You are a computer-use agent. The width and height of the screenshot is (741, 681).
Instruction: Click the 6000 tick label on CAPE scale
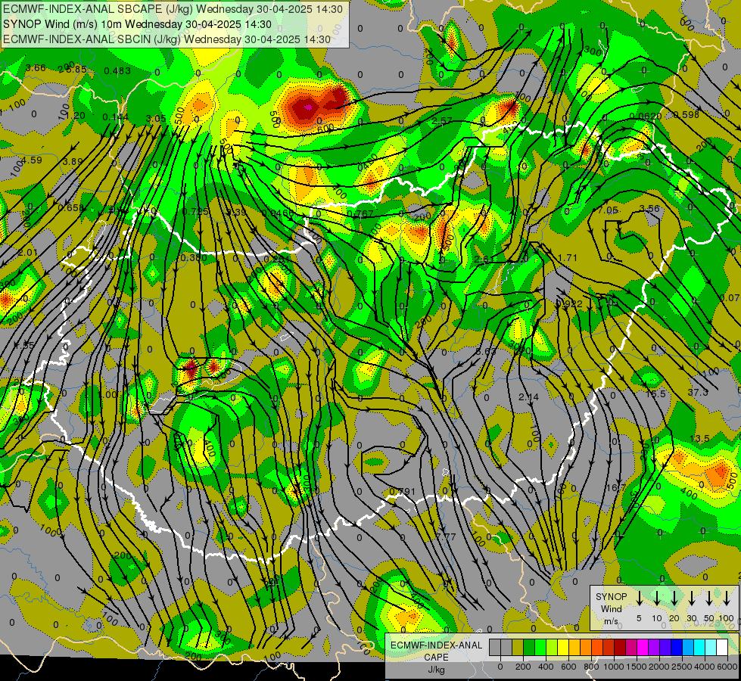coord(727,667)
